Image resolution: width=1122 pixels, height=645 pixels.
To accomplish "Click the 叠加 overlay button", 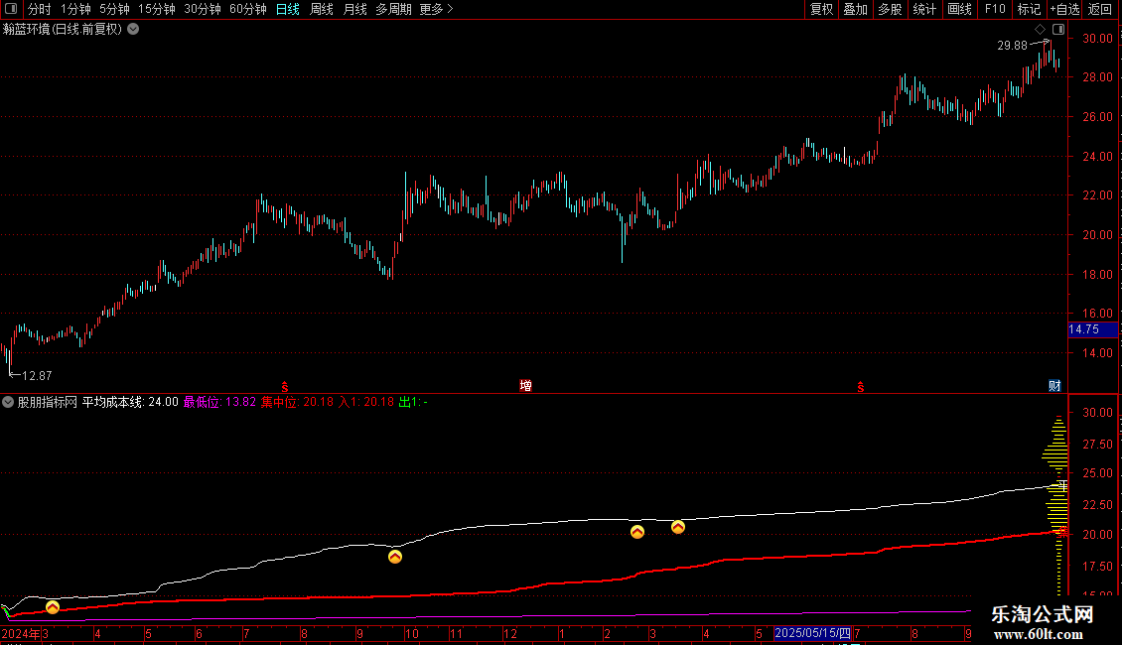I will pyautogui.click(x=856, y=9).
